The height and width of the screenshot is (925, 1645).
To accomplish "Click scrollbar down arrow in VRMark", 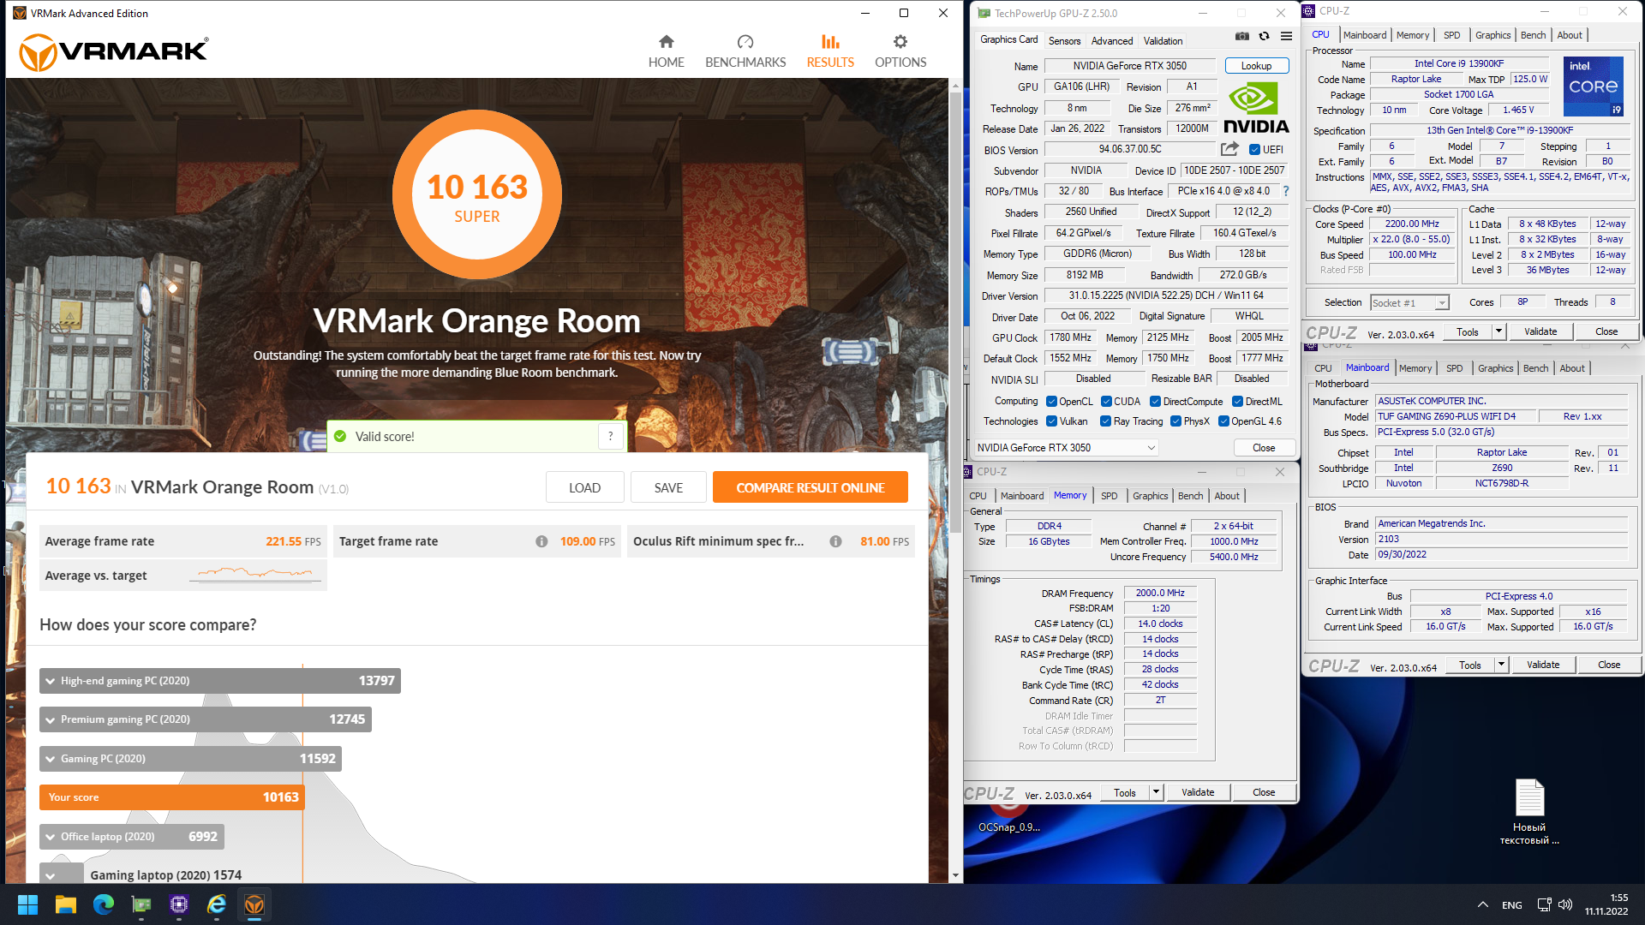I will [955, 875].
